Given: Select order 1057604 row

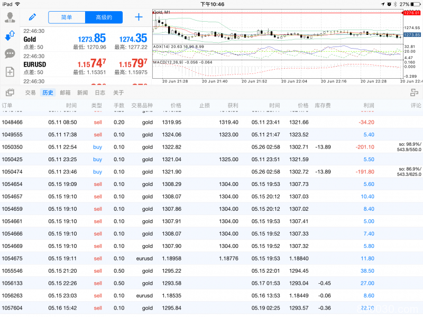Looking at the screenshot, I should [212, 308].
